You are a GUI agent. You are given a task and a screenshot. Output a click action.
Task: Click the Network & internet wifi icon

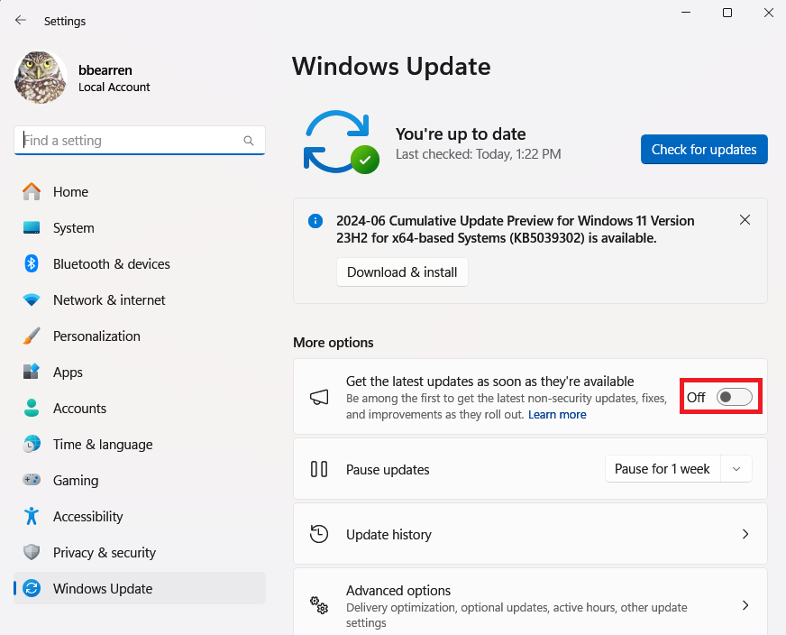click(x=32, y=299)
